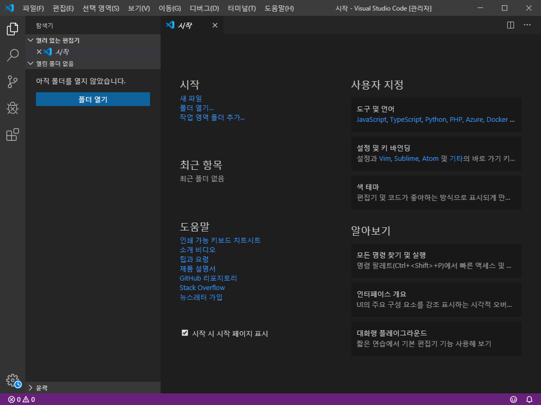Open the 팁과 요령 link
The height and width of the screenshot is (405, 541).
194,259
